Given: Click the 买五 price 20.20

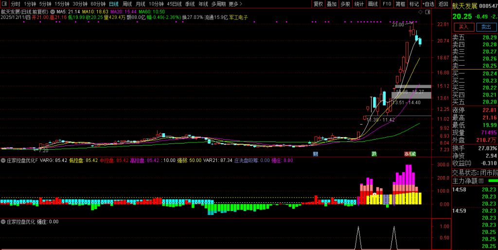Looking at the screenshot, I should coord(490,102).
